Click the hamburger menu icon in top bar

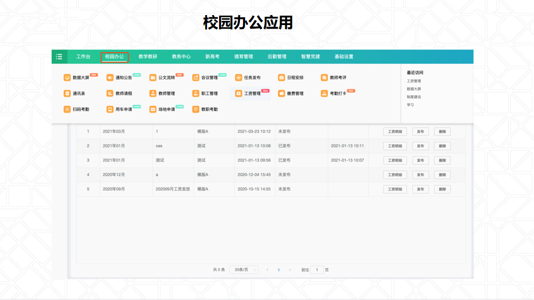pos(59,56)
